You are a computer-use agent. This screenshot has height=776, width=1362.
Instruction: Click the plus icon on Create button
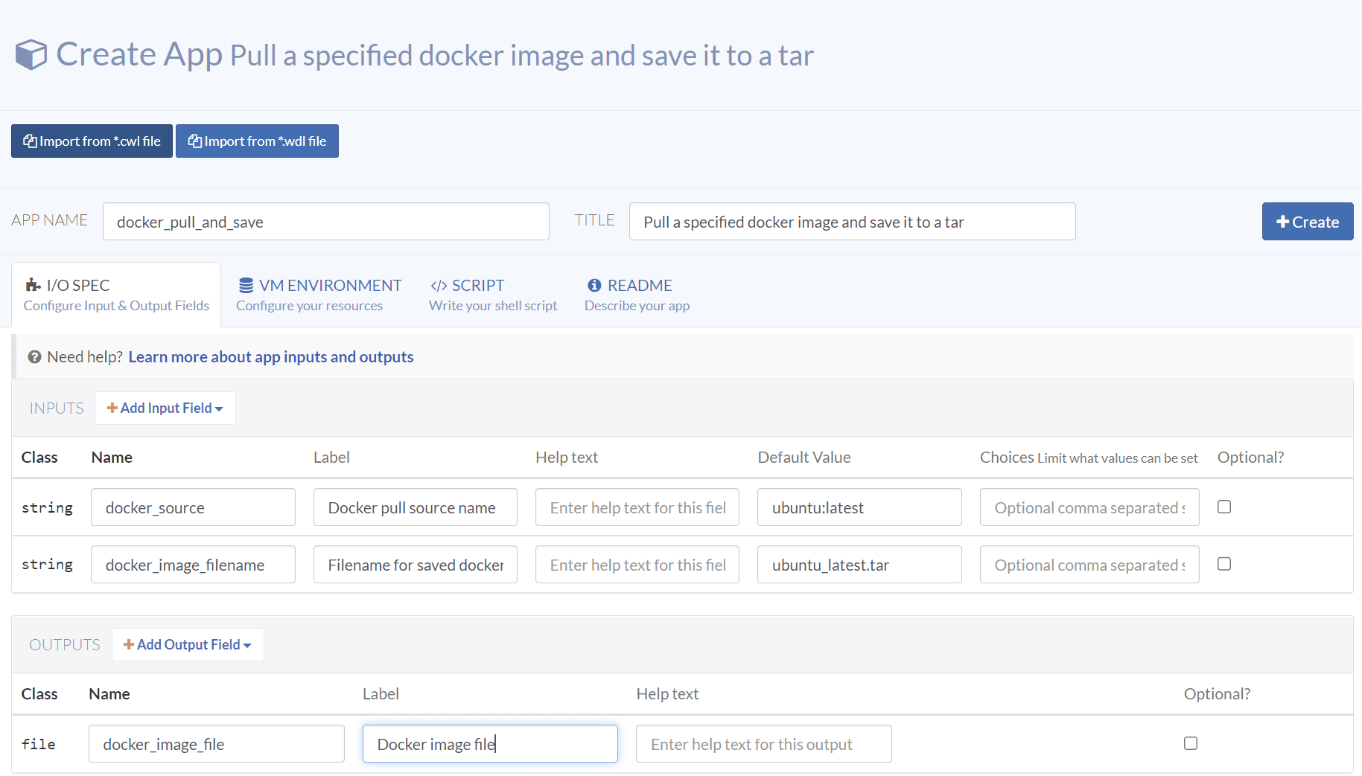pos(1282,222)
